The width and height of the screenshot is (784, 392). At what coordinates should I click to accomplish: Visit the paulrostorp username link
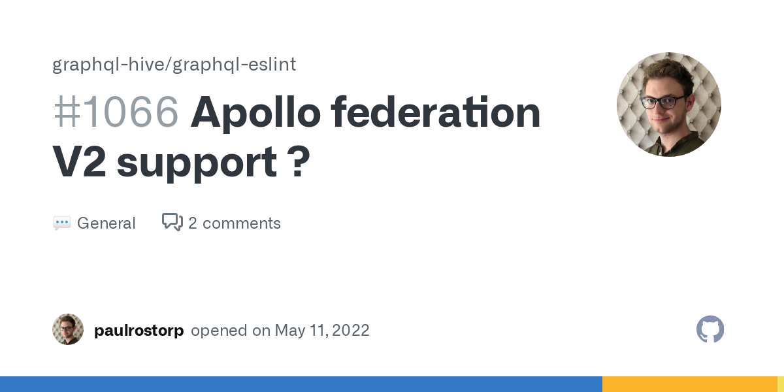pos(139,331)
